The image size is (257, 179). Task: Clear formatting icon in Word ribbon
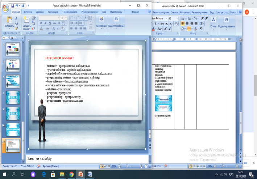[x=177, y=24]
